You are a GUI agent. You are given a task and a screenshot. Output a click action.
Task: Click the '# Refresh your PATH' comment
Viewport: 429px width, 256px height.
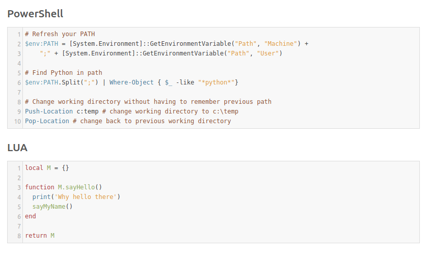click(x=60, y=34)
